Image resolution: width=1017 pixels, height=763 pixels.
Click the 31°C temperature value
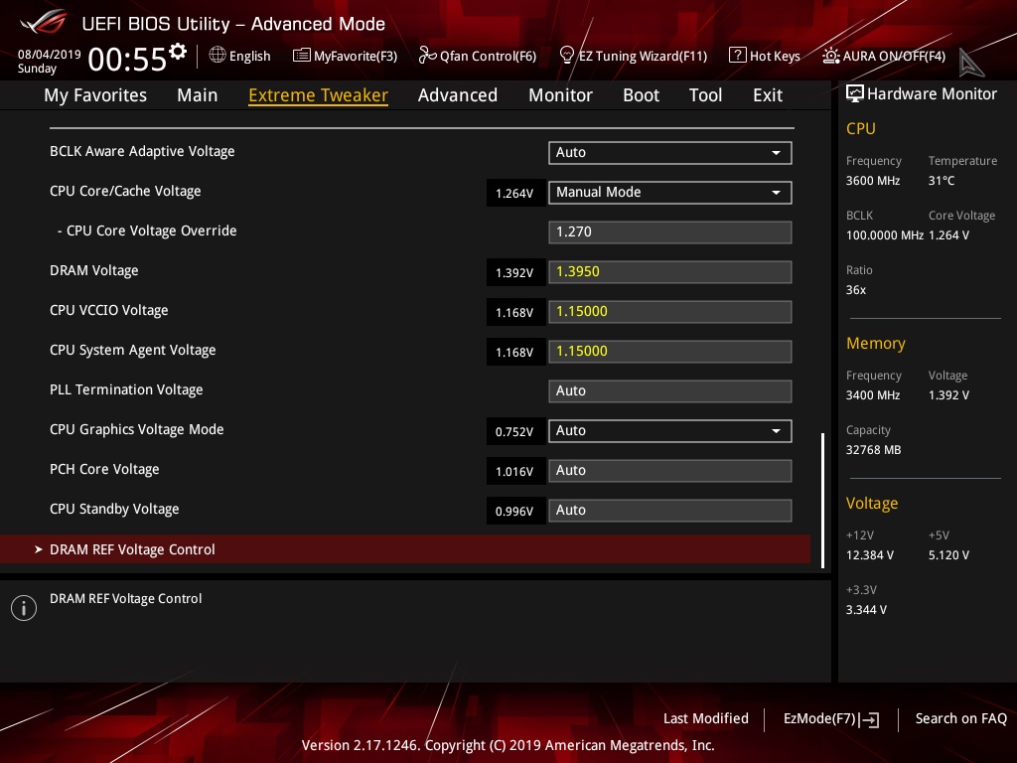pos(942,181)
